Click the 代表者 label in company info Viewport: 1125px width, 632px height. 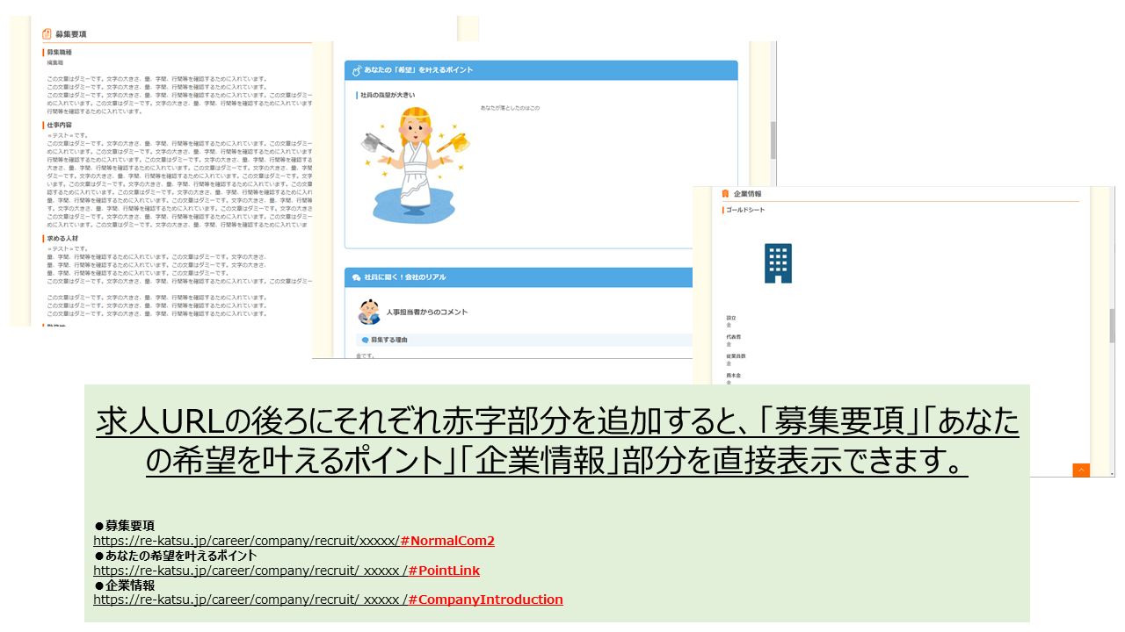[734, 337]
